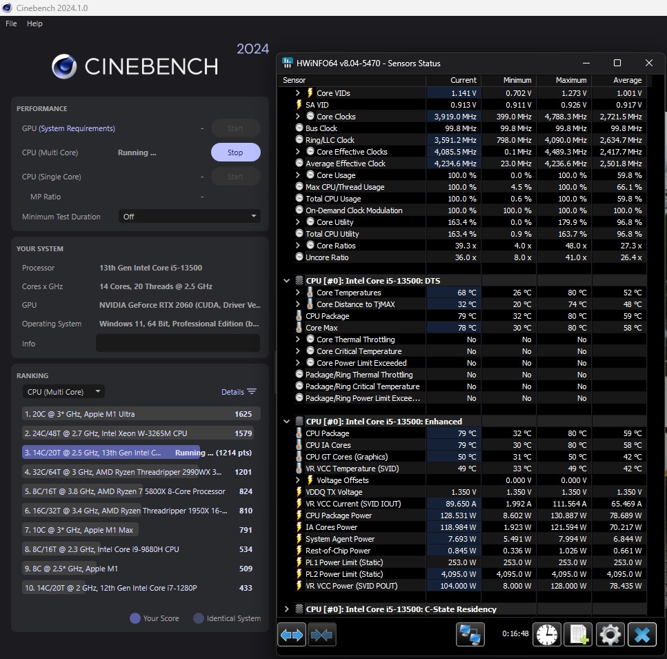Click thermometer icon beside CPU GT Cores (Graphics)
The height and width of the screenshot is (659, 667).
point(299,457)
